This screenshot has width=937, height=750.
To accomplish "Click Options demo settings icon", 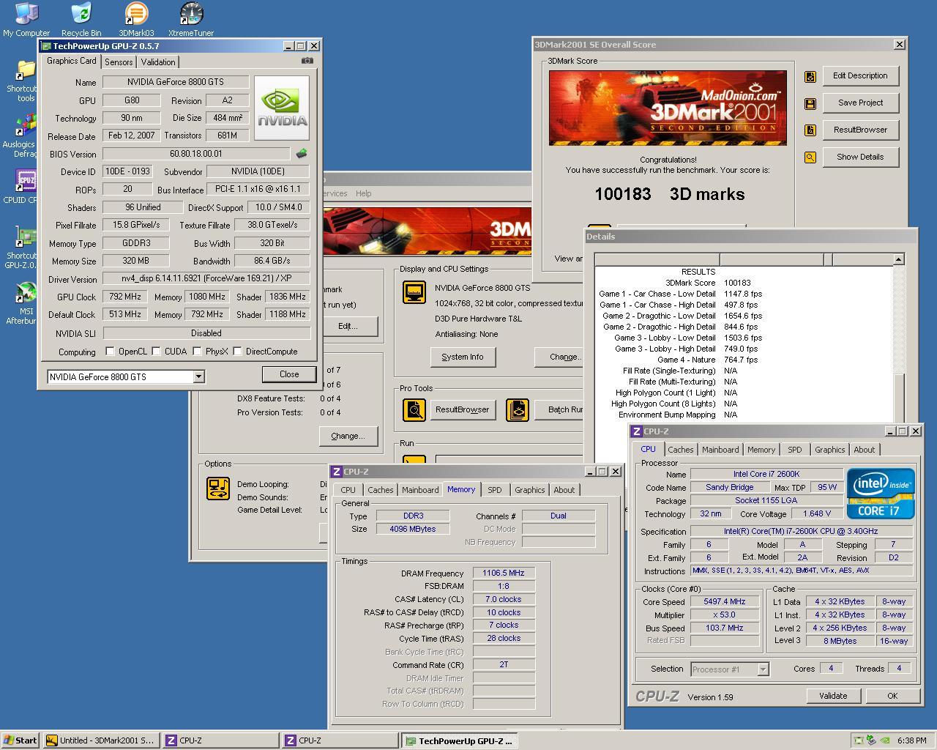I will click(218, 489).
